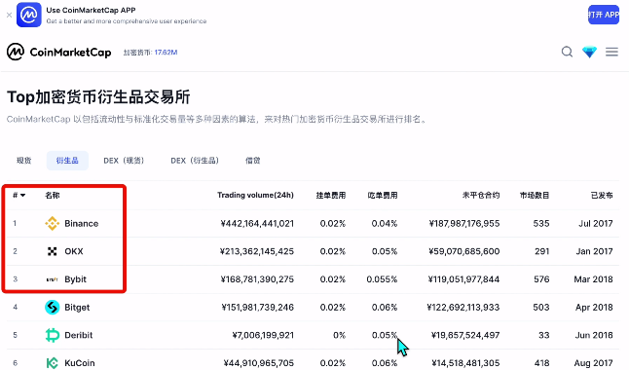Click the CoinMarketCap app icon in banner
The height and width of the screenshot is (370, 629).
click(29, 15)
